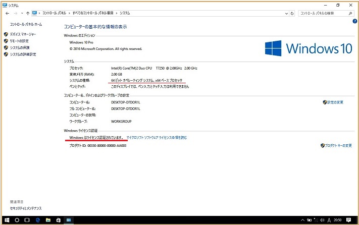Open the Store icon in the taskbar

58,220
